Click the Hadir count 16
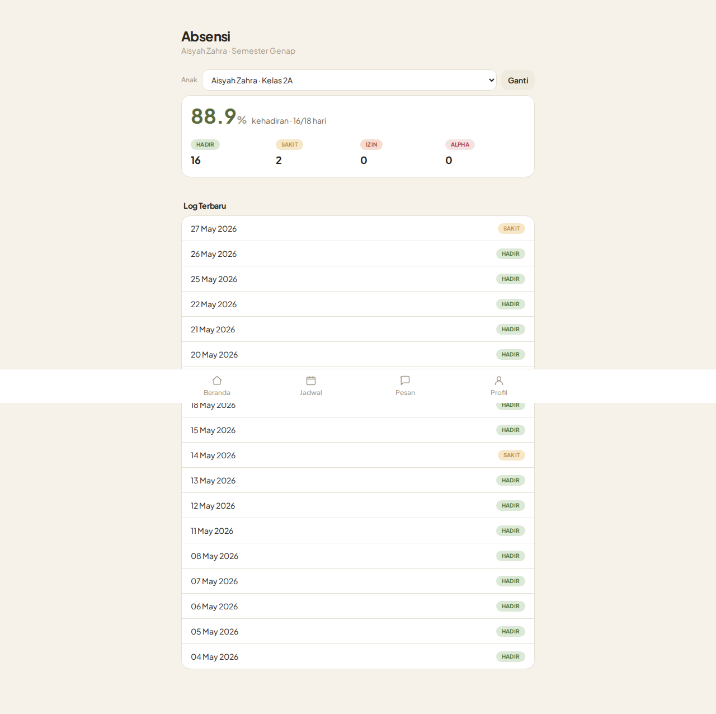The height and width of the screenshot is (714, 716). pos(196,161)
